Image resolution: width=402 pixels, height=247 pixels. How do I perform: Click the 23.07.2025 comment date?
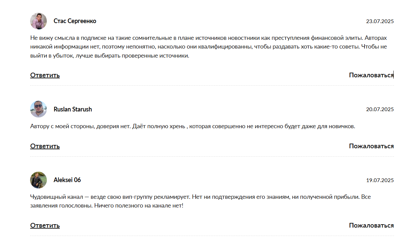coord(380,21)
